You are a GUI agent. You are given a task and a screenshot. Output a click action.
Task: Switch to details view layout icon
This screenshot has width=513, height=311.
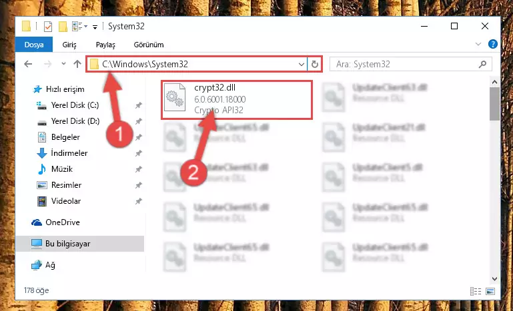(476, 291)
